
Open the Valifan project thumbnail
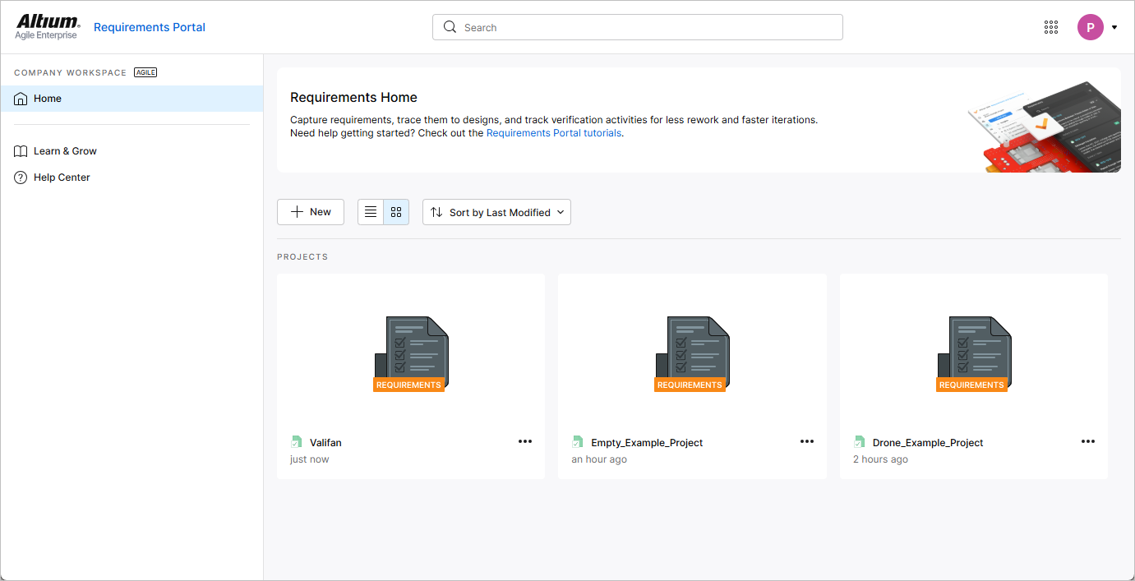(410, 353)
